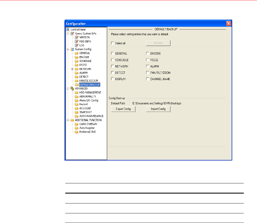Select the HDD MANAGEMENT label in tree
This screenshot has width=257, height=223.
tap(90, 93)
